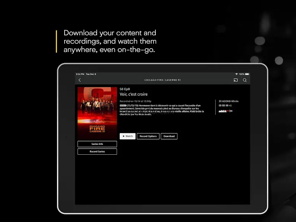The height and width of the screenshot is (222, 296).
Task: Click the 39 ADDHD 60min channel info
Action: (x=228, y=101)
